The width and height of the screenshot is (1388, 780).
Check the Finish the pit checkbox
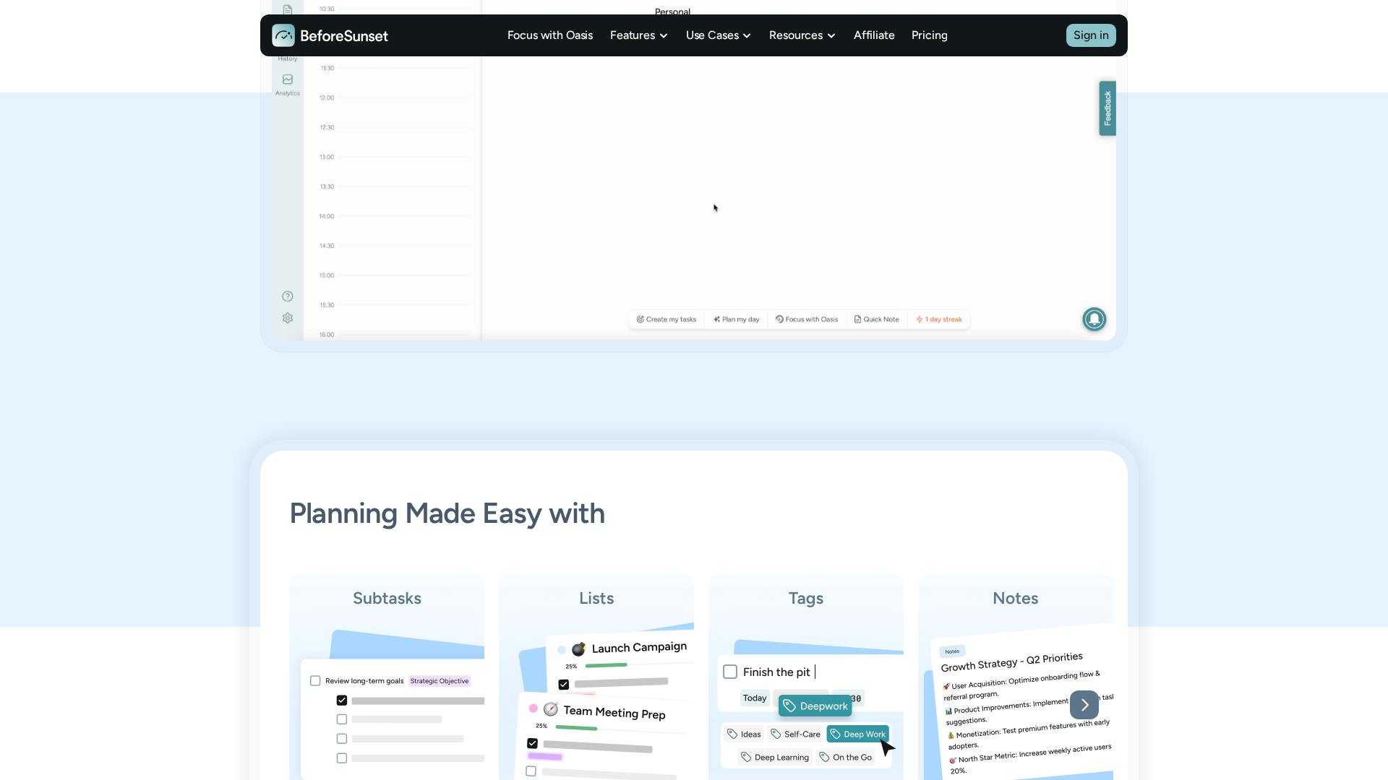[x=730, y=672]
